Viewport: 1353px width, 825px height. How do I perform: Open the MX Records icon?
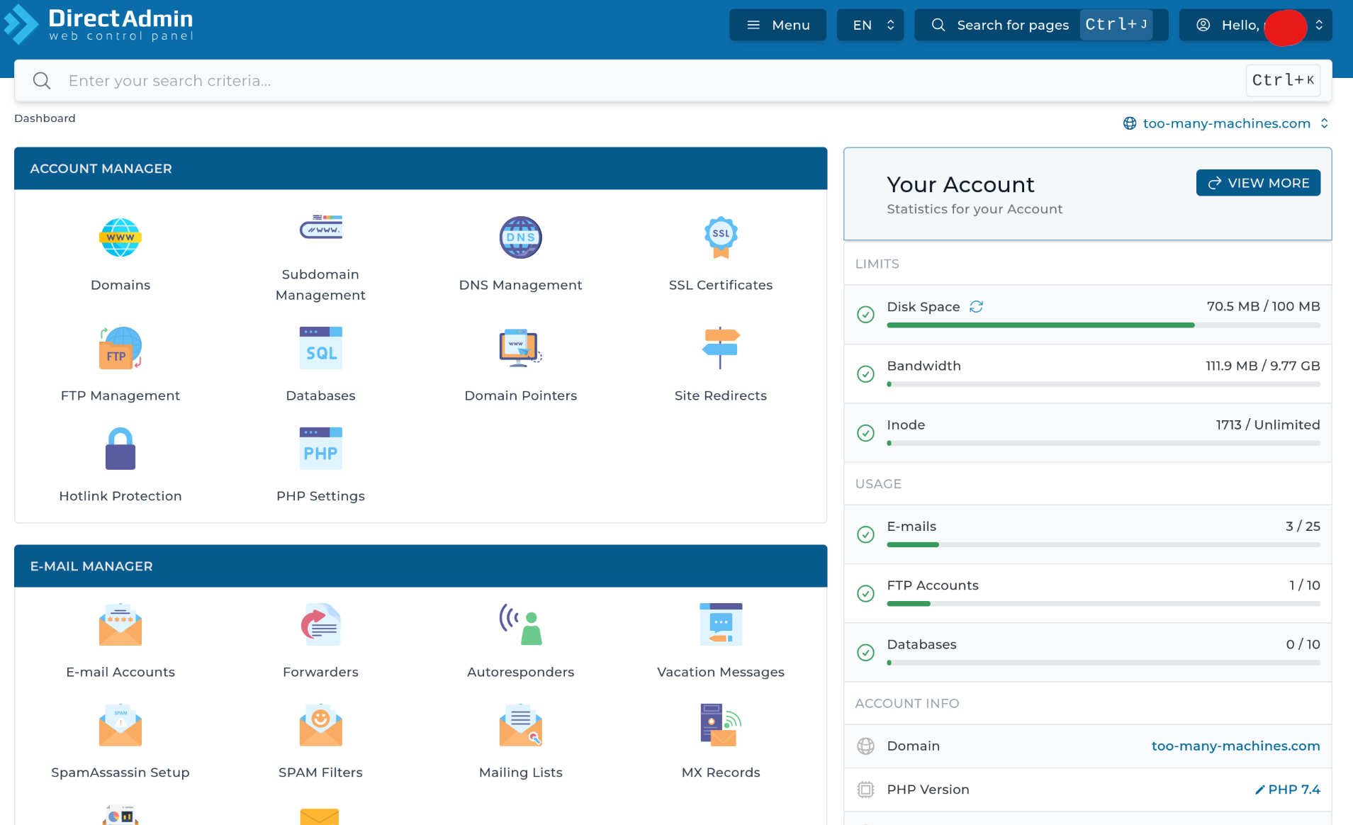(721, 725)
